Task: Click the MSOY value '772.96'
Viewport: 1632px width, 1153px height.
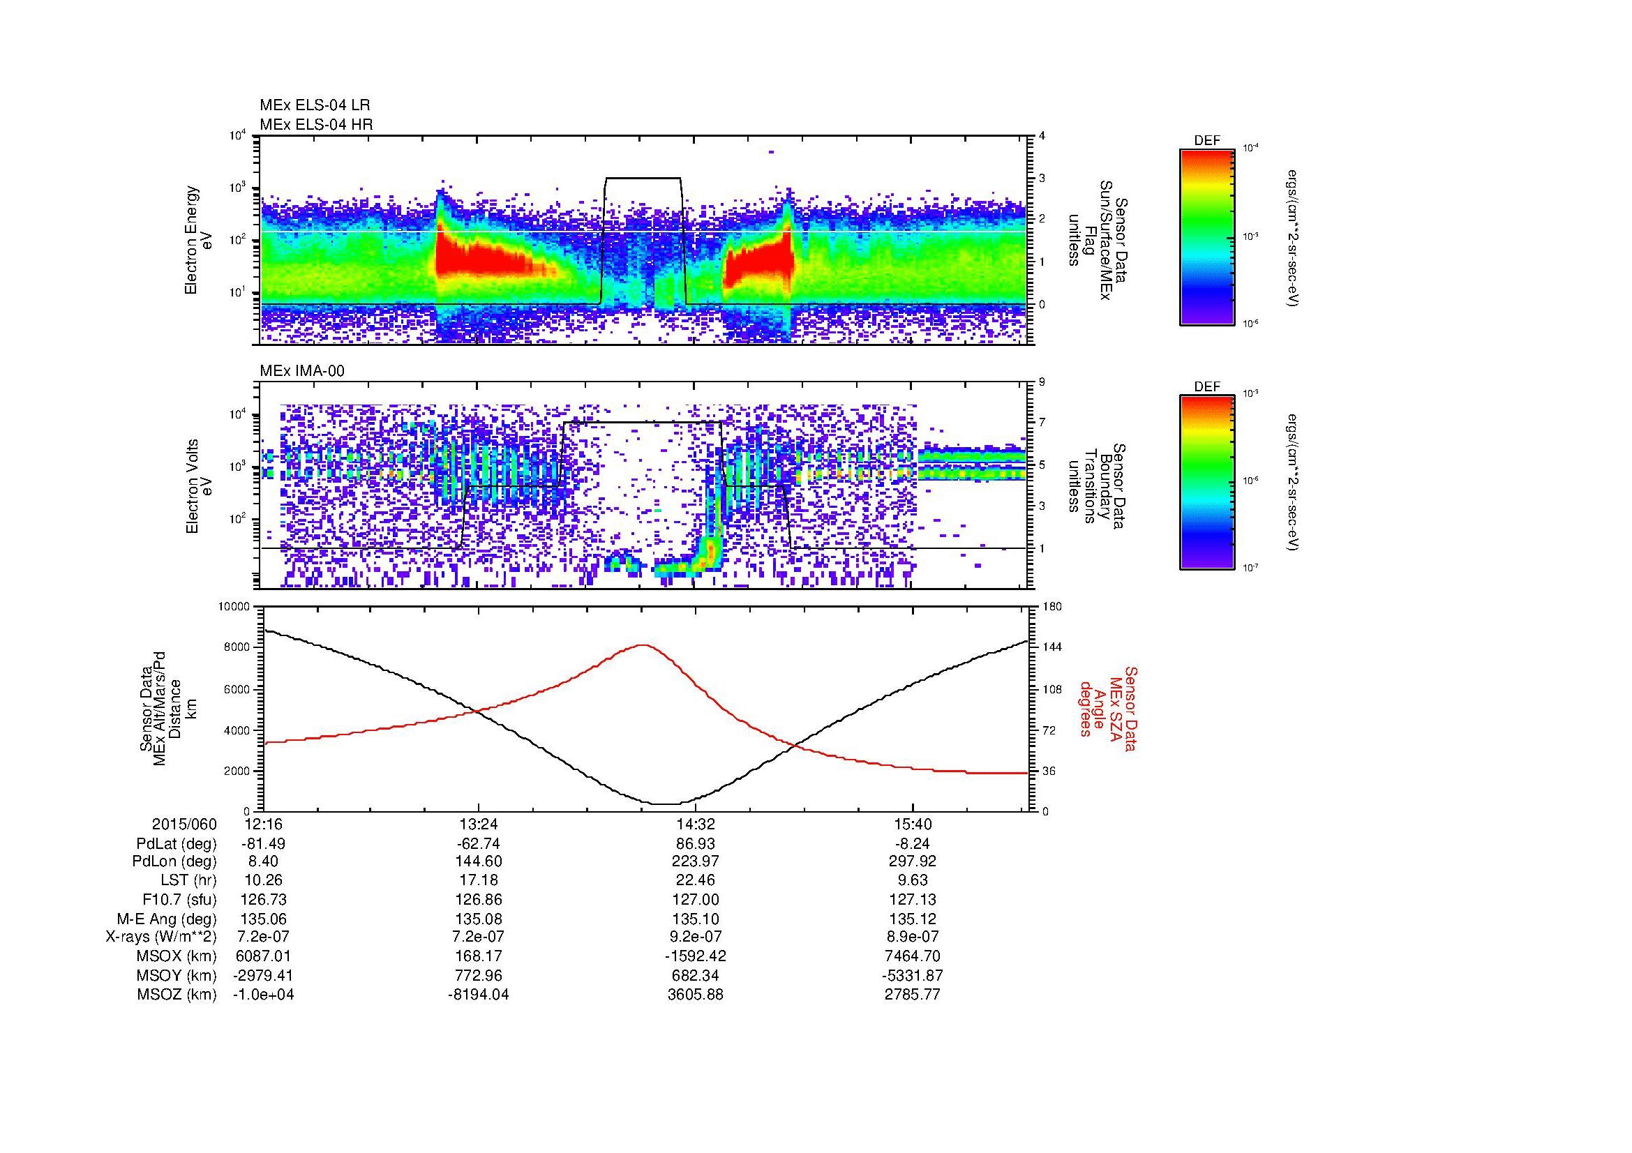Action: point(479,976)
